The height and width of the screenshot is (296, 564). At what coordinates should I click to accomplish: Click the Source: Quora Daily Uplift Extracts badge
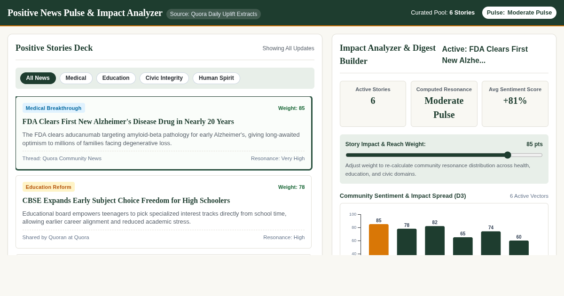pyautogui.click(x=213, y=14)
